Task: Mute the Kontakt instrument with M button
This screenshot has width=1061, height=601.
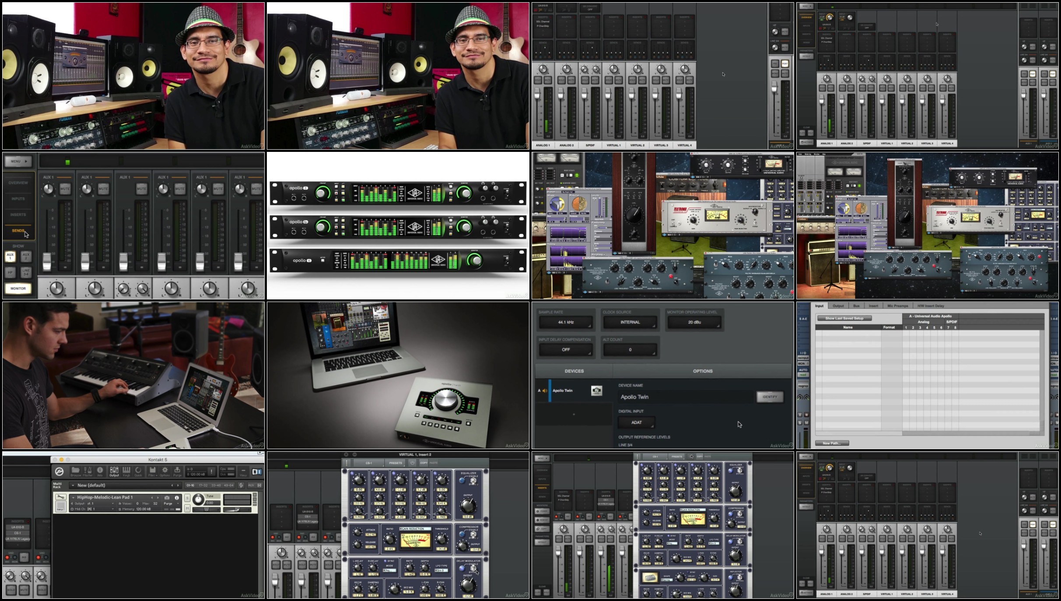Action: [x=187, y=508]
